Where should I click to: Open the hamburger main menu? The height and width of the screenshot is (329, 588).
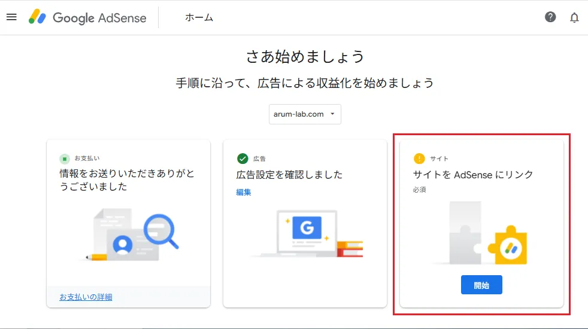(11, 17)
